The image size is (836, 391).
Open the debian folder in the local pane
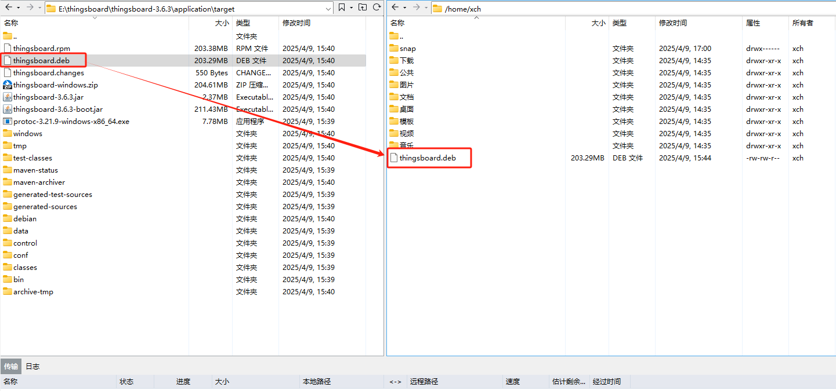coord(26,218)
